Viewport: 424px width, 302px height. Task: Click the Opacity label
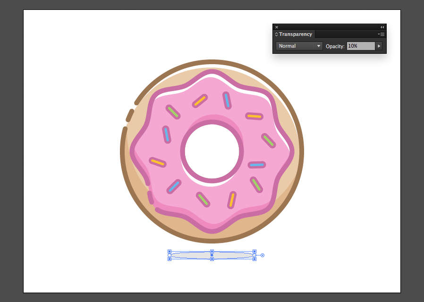tap(335, 46)
